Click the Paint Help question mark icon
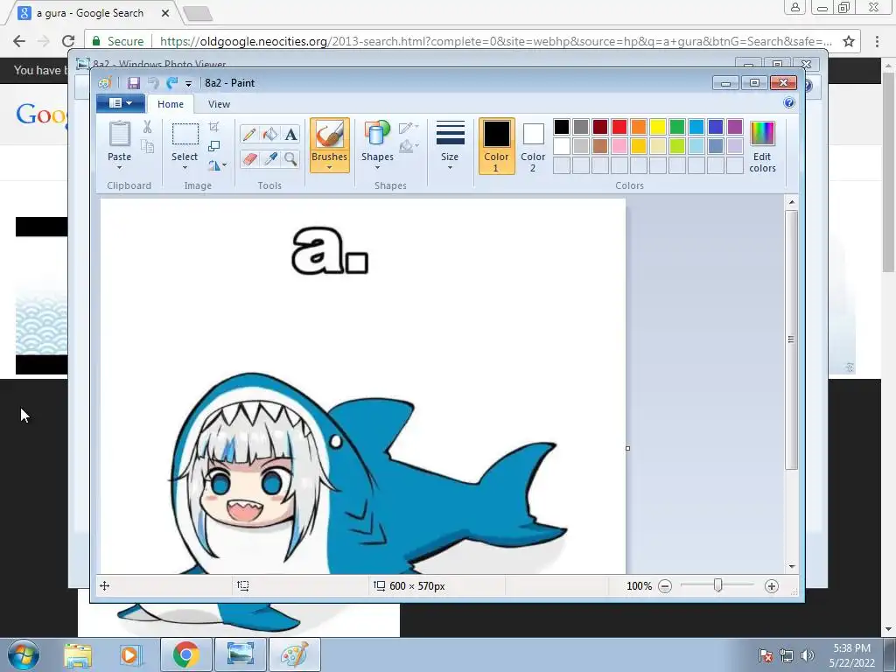896x672 pixels. 789,103
